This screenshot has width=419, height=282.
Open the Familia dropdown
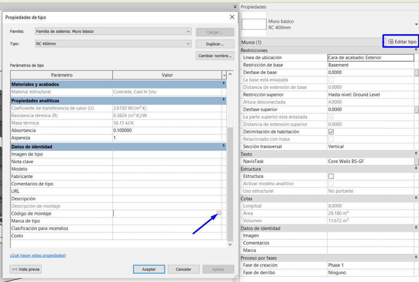113,31
